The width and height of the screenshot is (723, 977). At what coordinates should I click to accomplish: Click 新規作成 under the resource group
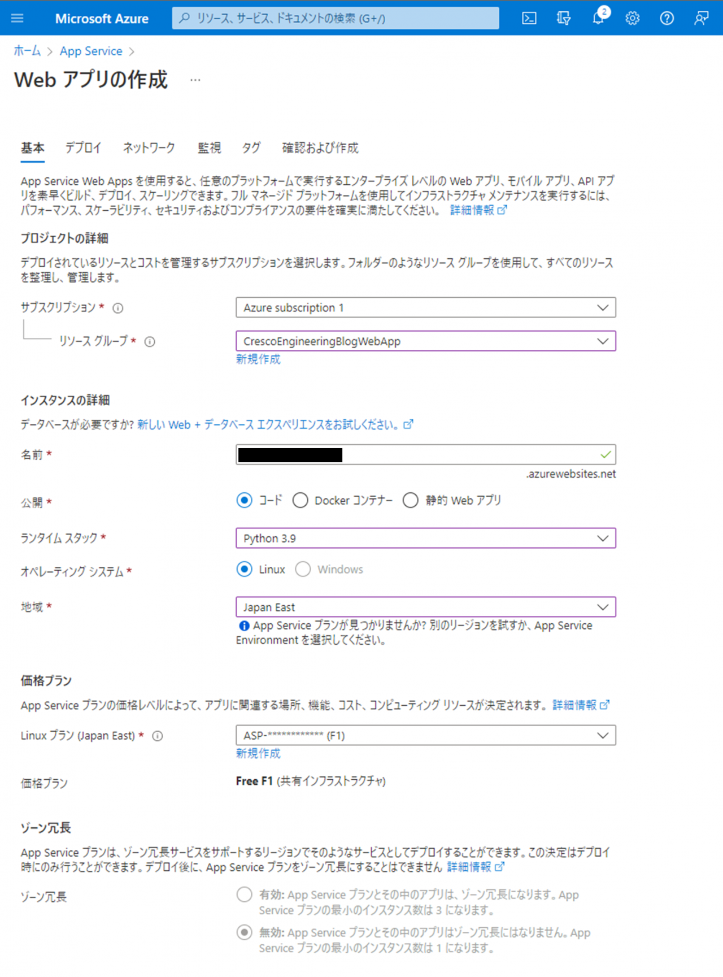tap(258, 359)
